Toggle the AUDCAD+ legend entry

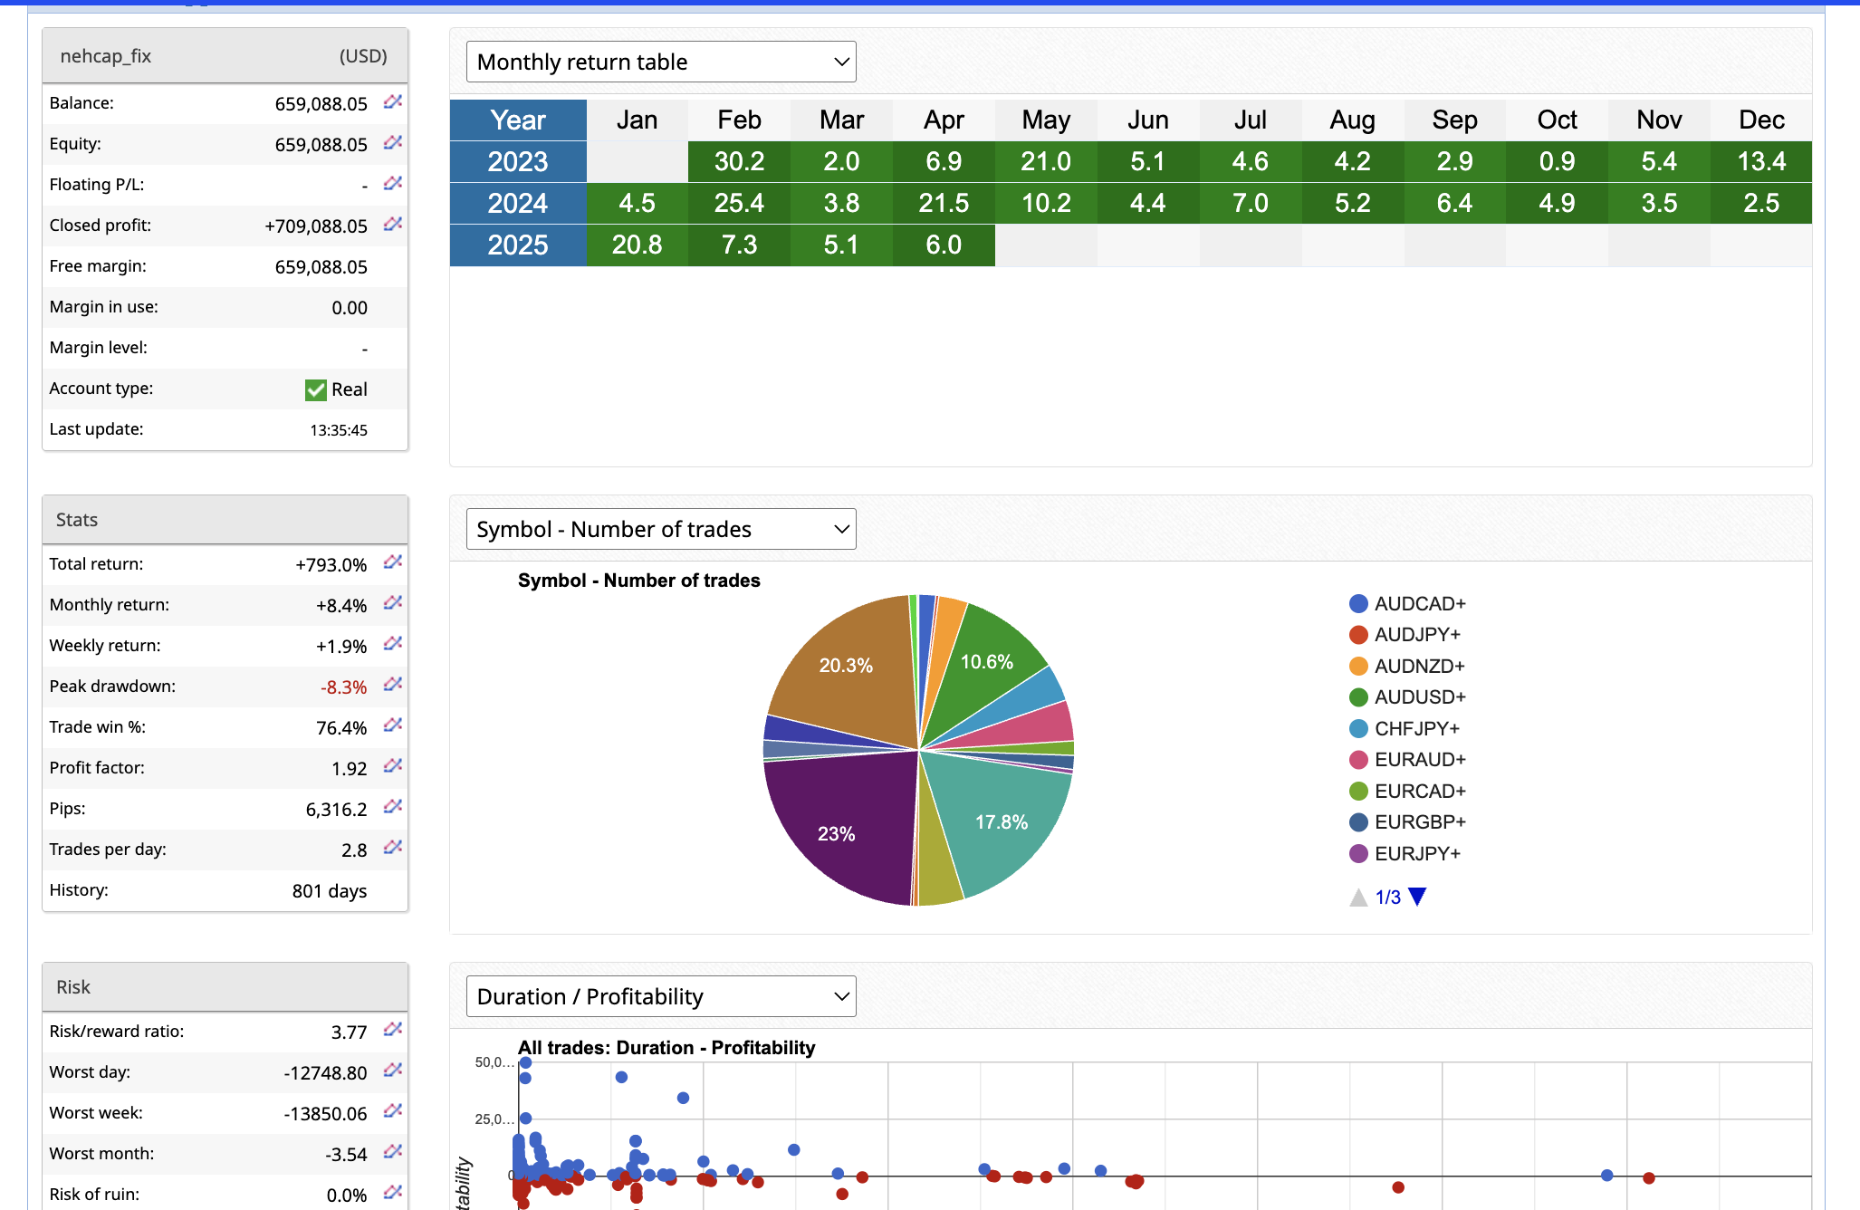[x=1418, y=604]
